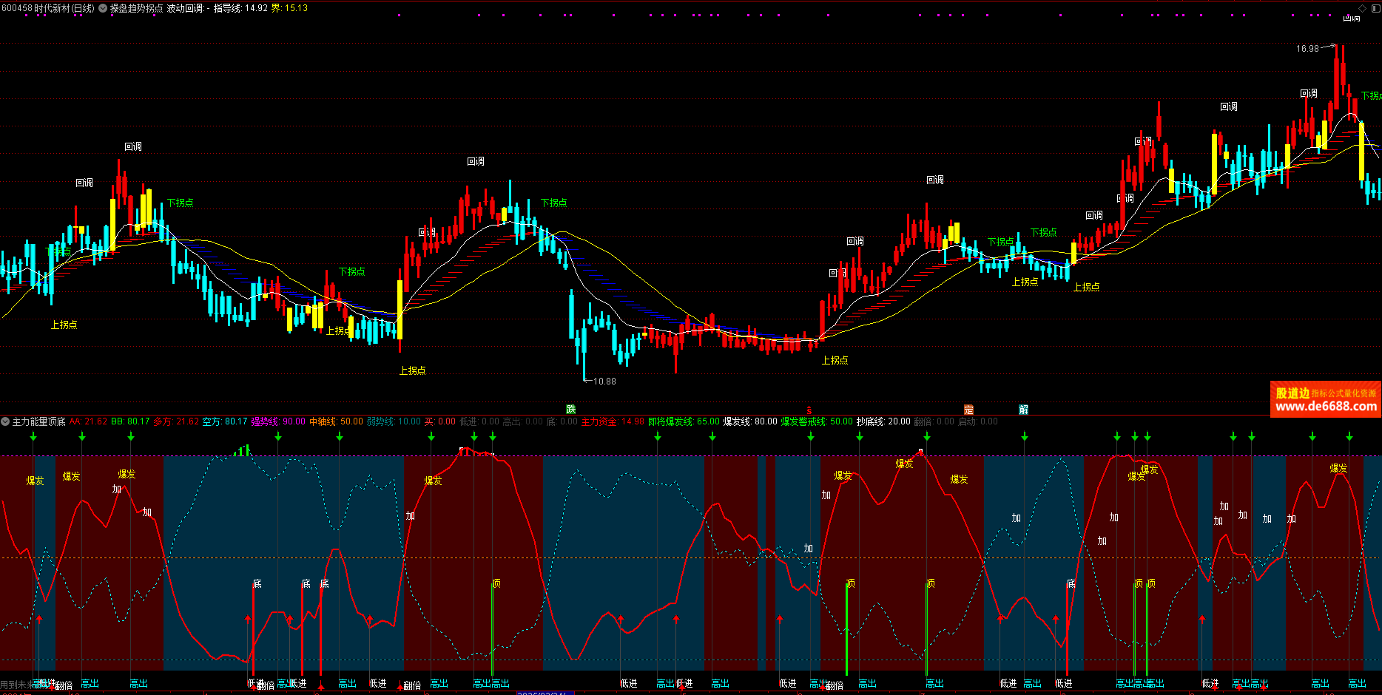
Task: Click the 操盘趋势拐点 indicator name
Action: [136, 8]
